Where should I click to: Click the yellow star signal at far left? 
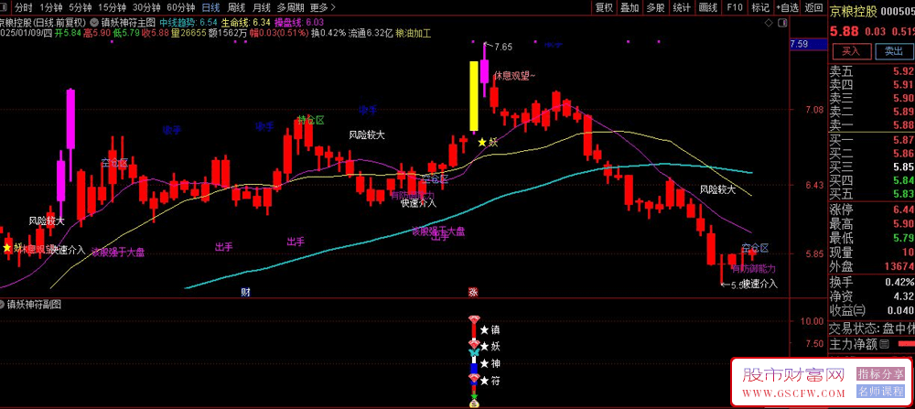7,247
